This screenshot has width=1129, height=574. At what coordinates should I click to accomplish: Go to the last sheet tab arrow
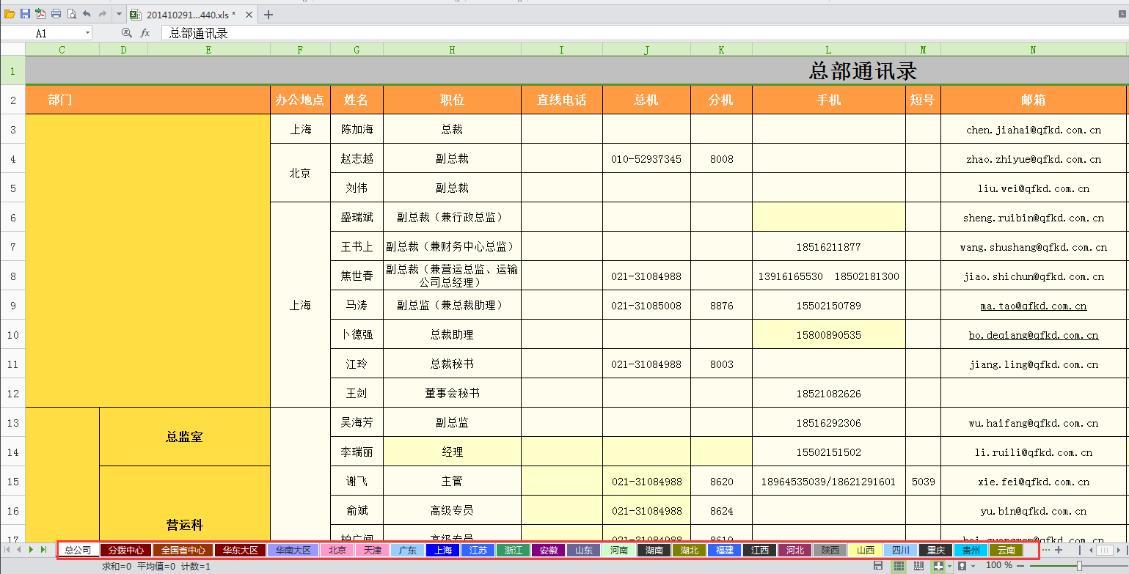[x=43, y=549]
